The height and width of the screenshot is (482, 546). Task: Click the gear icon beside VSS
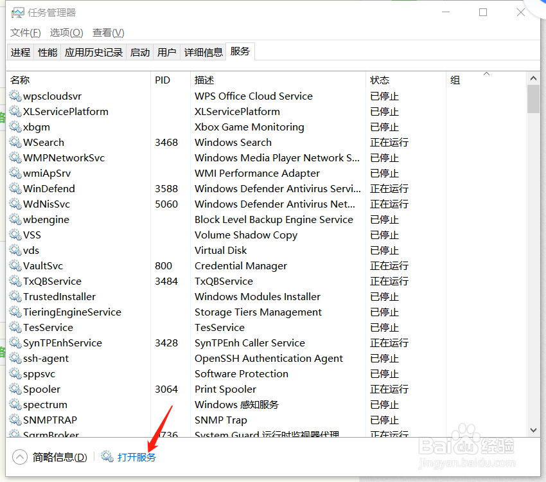pyautogui.click(x=15, y=235)
